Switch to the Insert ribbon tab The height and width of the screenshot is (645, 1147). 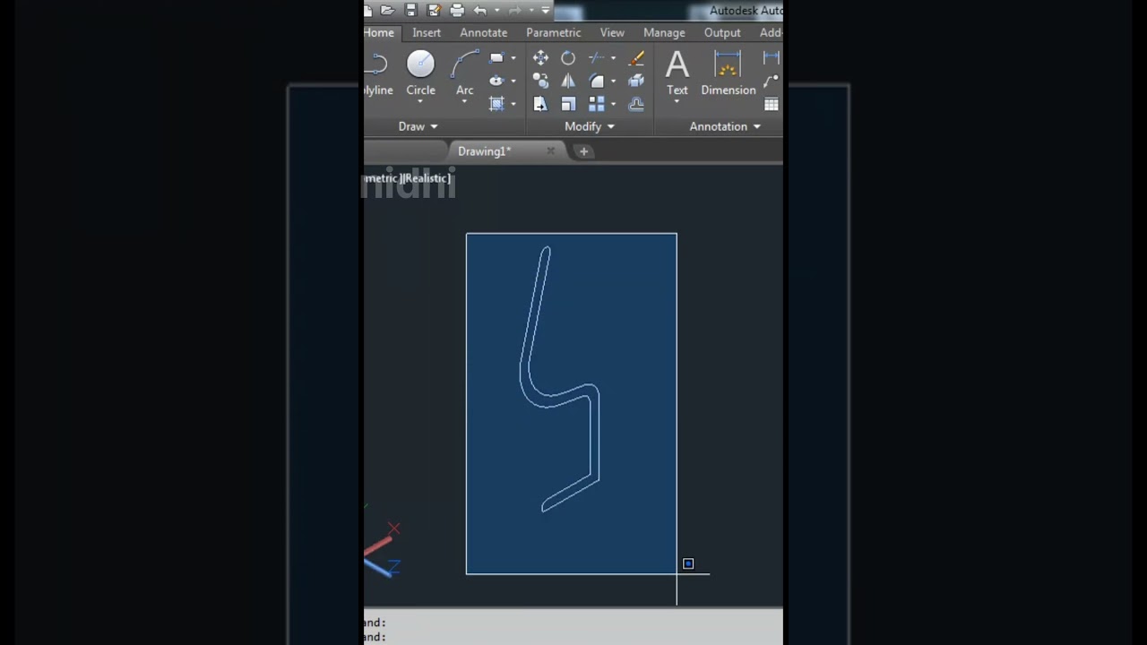[x=427, y=32]
